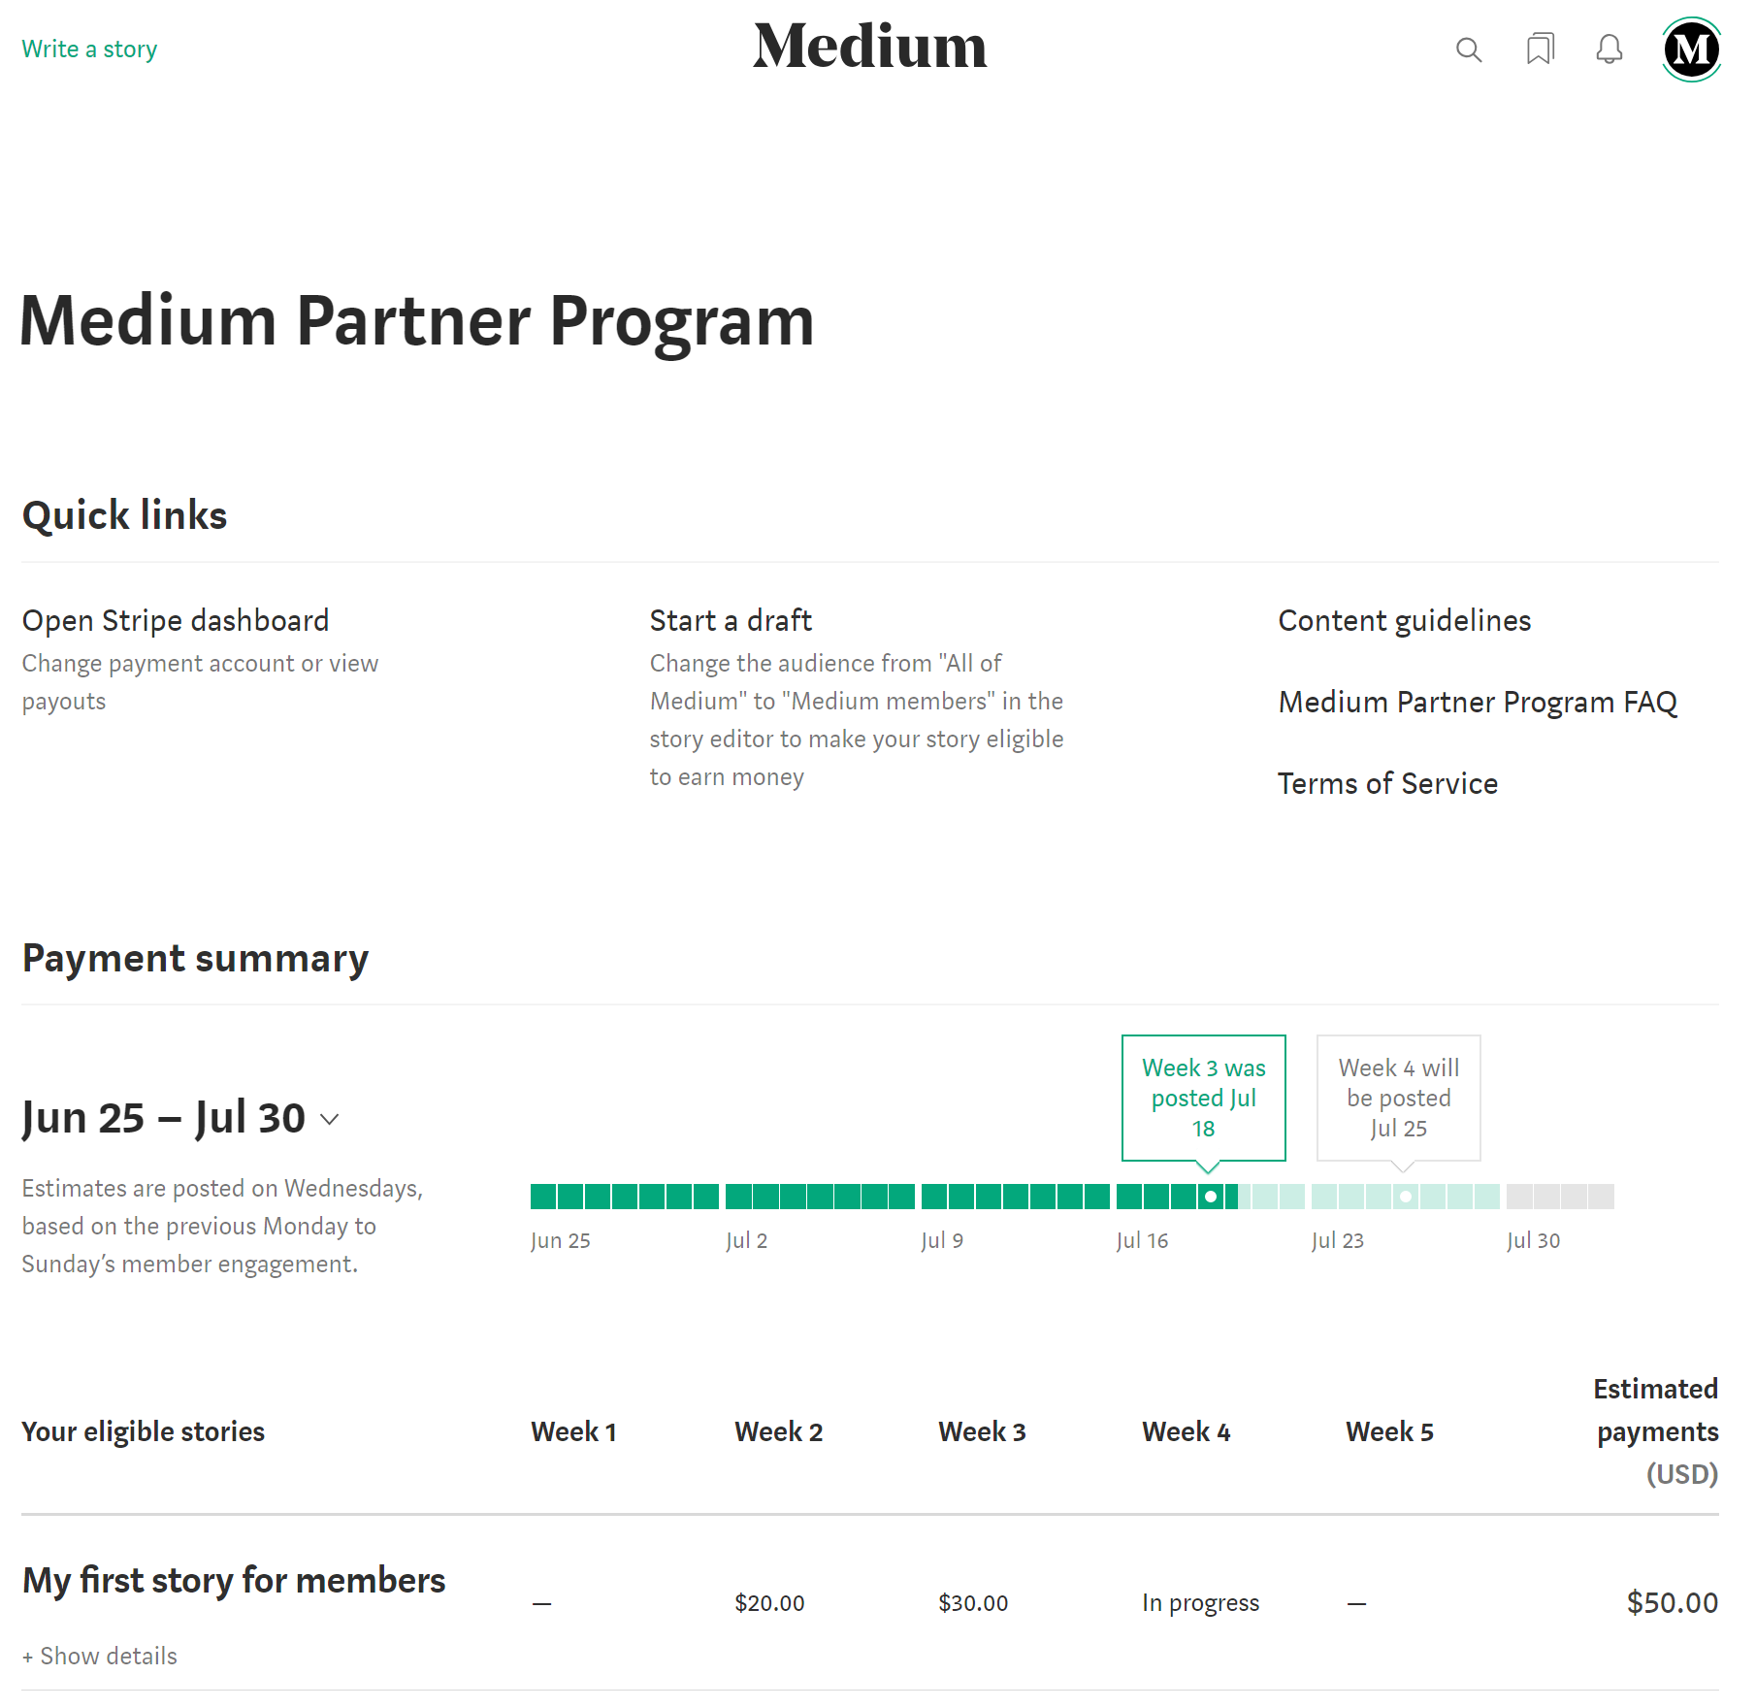This screenshot has height=1708, width=1756.
Task: Show notifications via the bell icon
Action: click(1610, 49)
